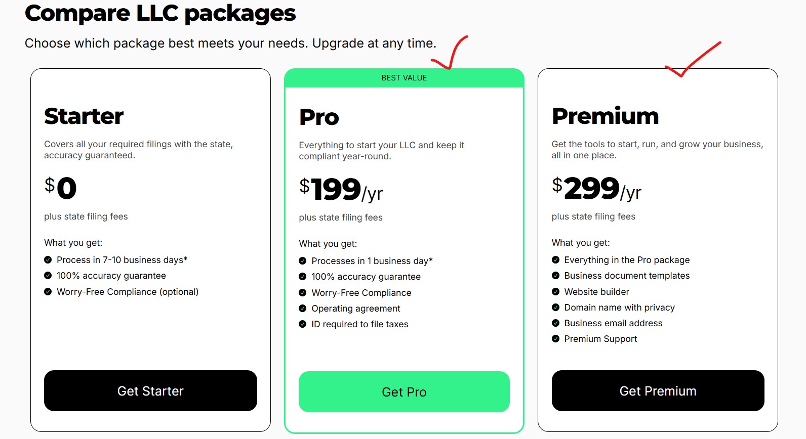Select the Get Premium button
This screenshot has width=806, height=439.
click(658, 391)
